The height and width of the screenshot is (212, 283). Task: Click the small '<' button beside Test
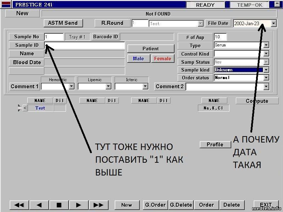[x=25, y=108]
